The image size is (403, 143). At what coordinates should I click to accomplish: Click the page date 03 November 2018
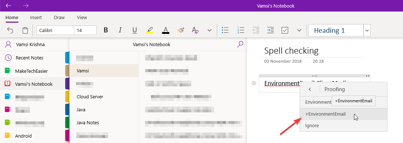click(283, 62)
